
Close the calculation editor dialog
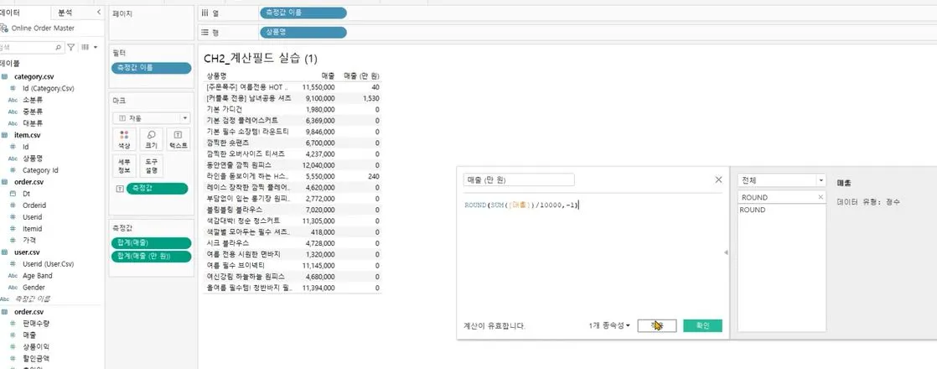click(718, 179)
